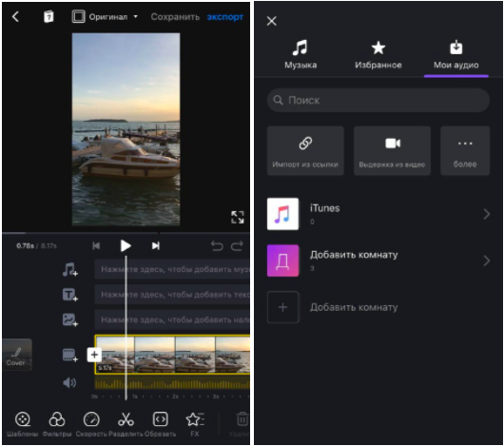
Task: Tap Импорт из ссылки link import
Action: click(305, 150)
